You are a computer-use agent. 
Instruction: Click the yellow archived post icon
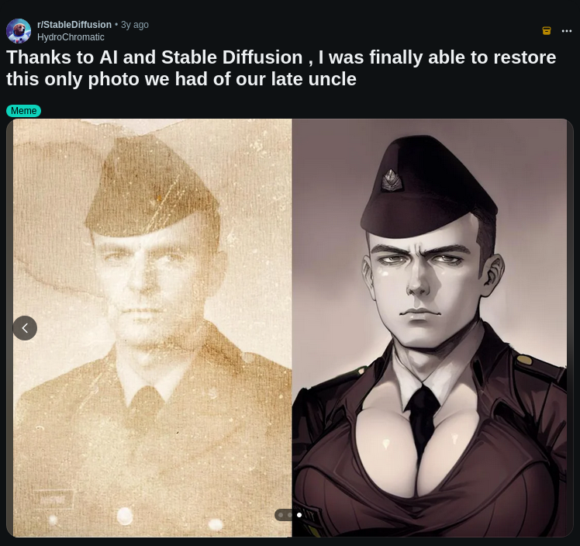[x=547, y=31]
